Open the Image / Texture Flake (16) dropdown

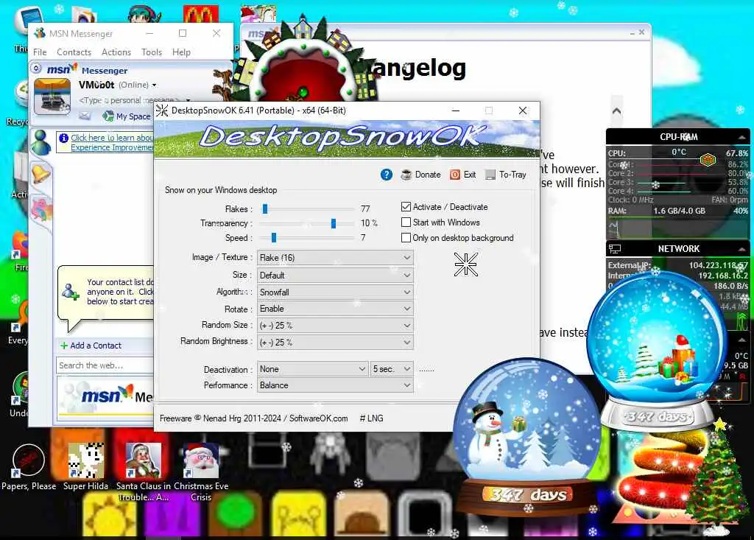pos(335,258)
